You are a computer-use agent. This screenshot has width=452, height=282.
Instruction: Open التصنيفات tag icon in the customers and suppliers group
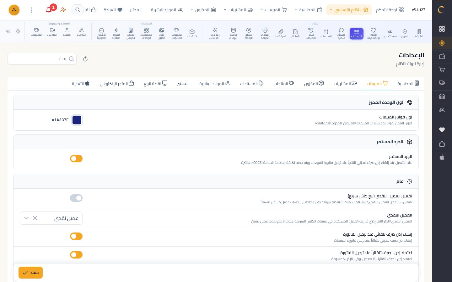[x=37, y=32]
